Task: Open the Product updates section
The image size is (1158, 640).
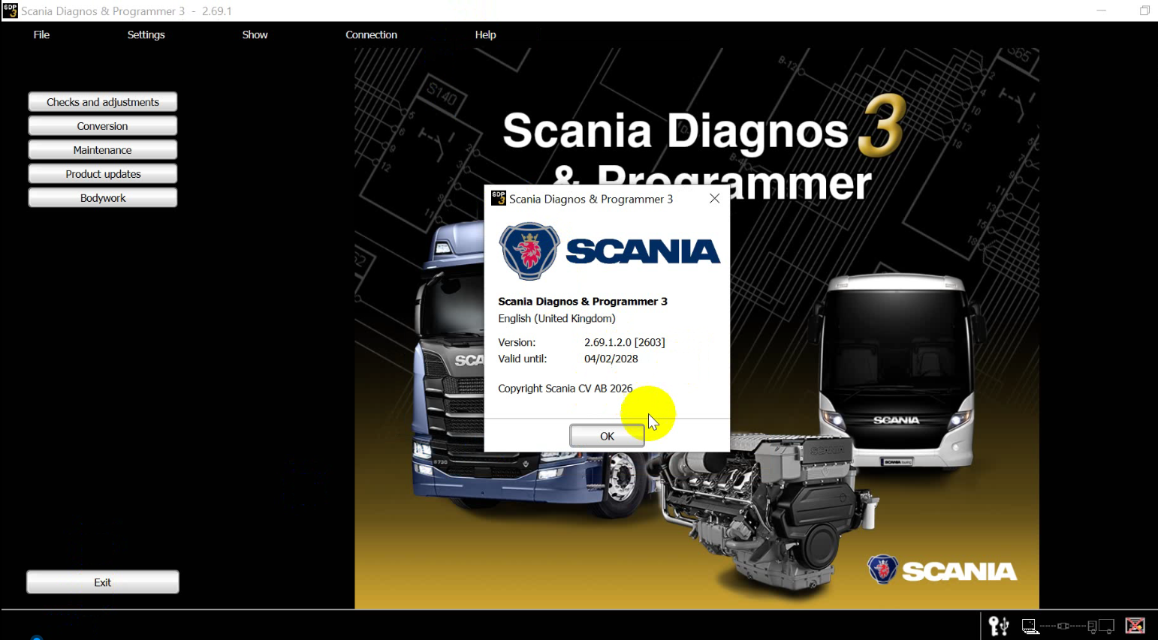Action: pos(102,173)
